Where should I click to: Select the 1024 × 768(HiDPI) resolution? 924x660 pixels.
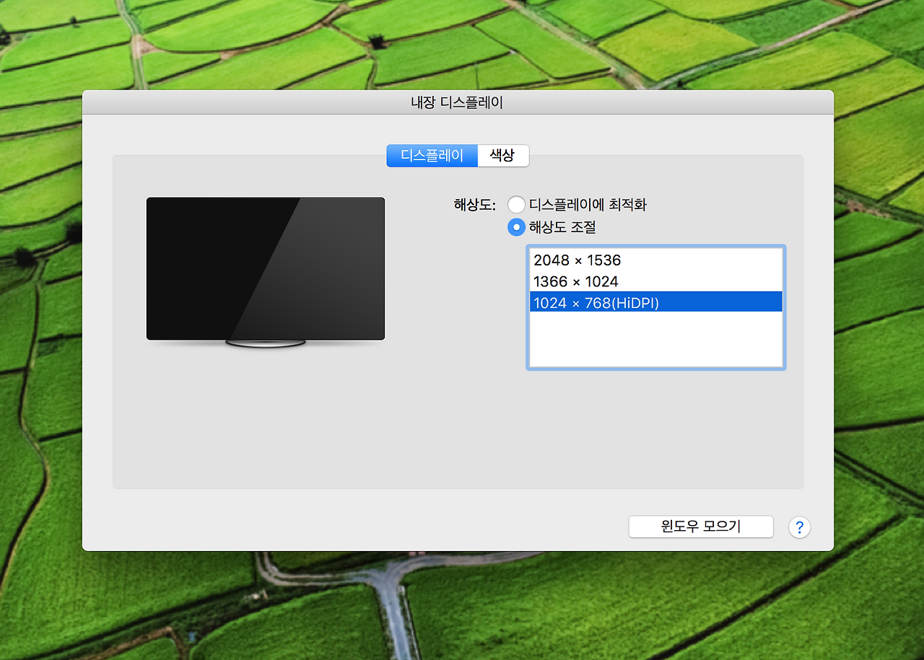point(595,302)
